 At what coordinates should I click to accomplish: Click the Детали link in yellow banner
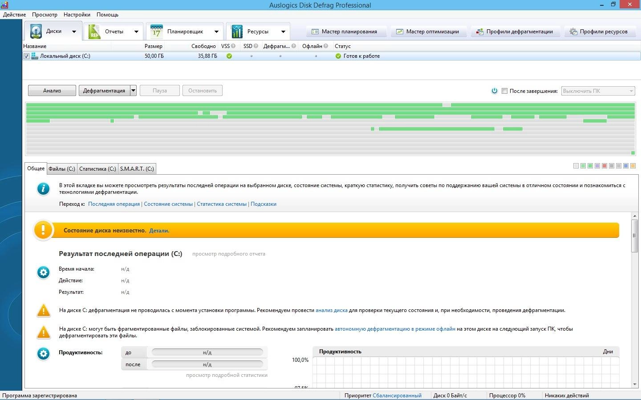(x=159, y=230)
